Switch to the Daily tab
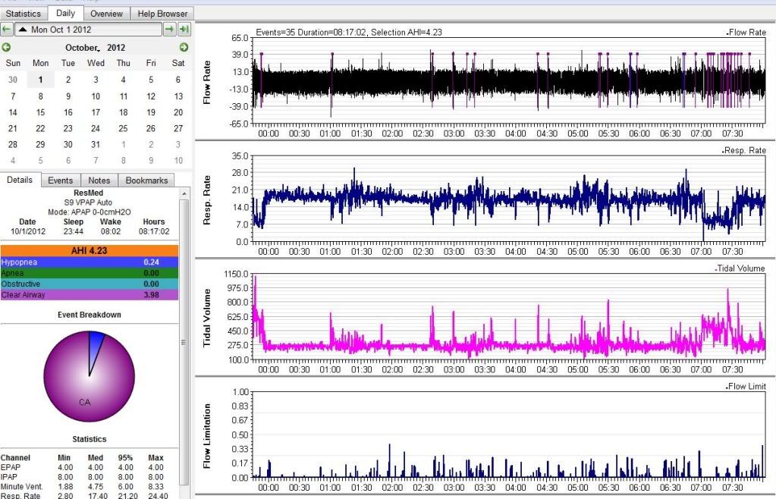Viewport: 776px width, 499px height. 65,14
